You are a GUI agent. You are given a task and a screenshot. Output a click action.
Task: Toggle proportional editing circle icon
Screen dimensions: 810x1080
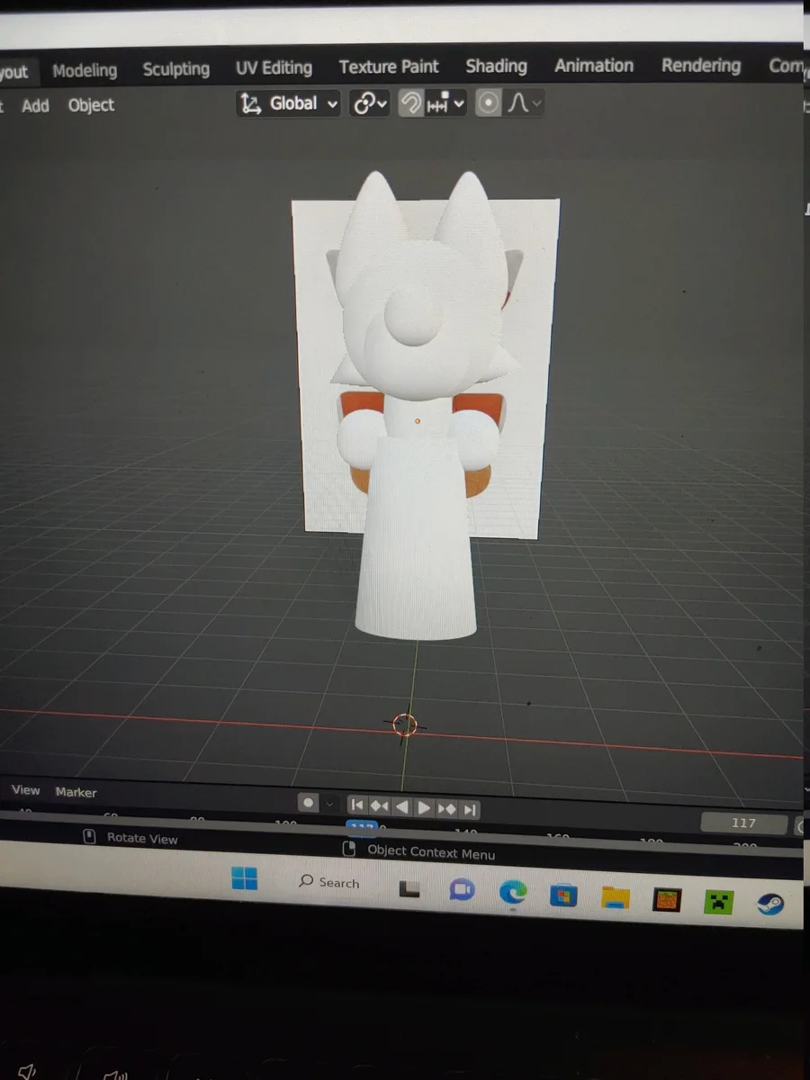488,103
